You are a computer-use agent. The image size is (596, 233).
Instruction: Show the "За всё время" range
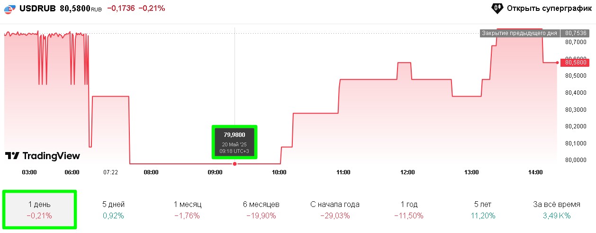557,210
